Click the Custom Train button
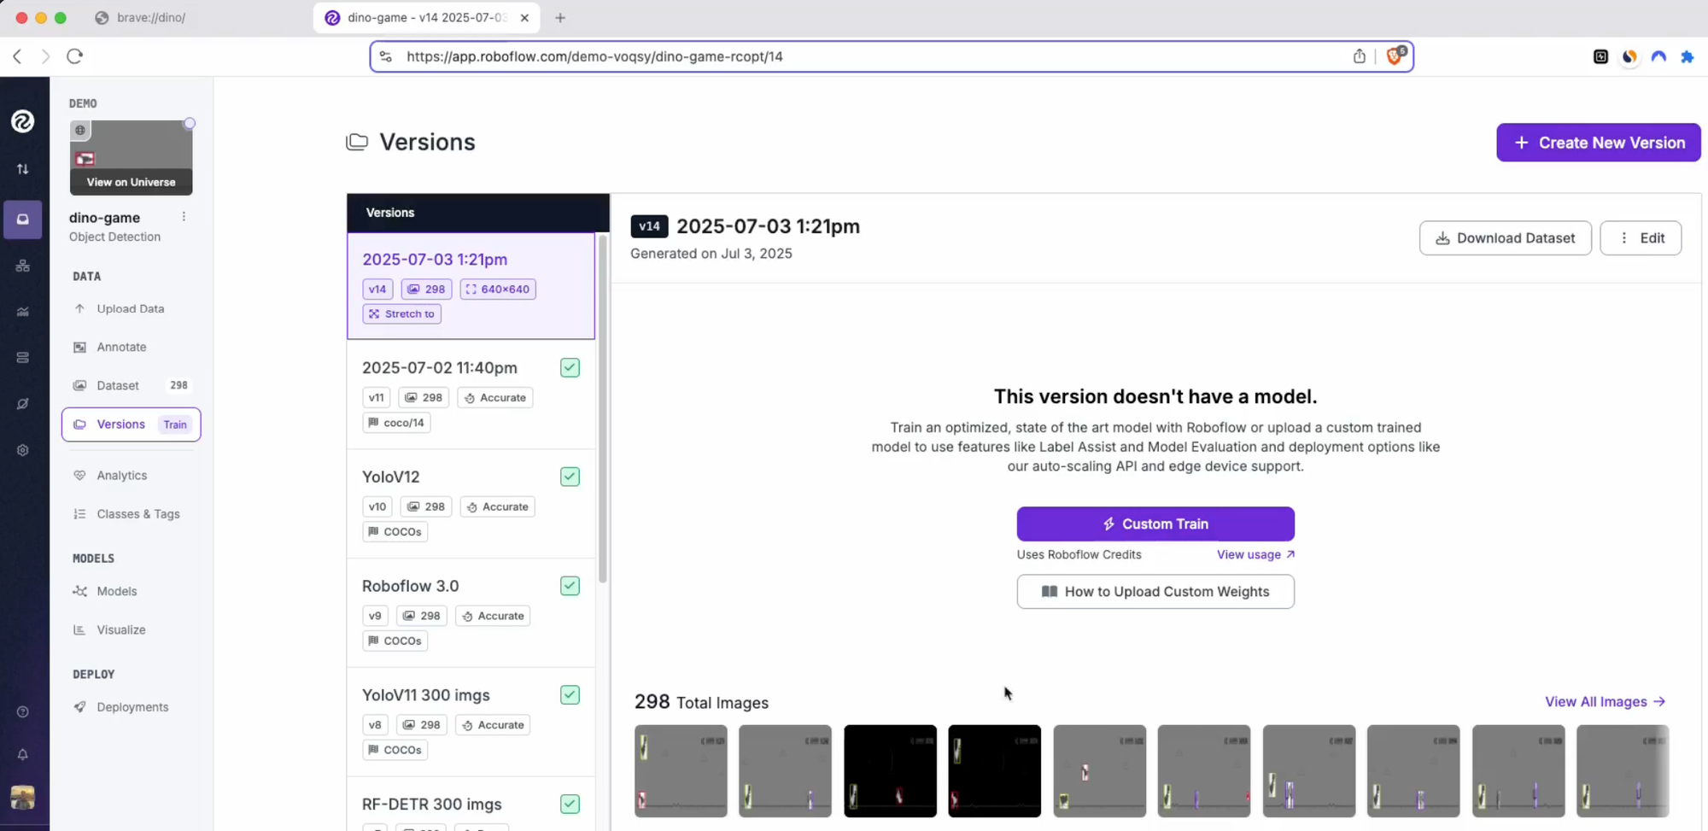Screen dimensions: 1708x831 pyautogui.click(x=1155, y=524)
